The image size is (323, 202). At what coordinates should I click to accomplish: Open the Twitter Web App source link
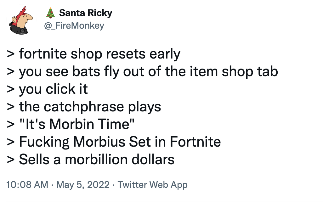[153, 185]
